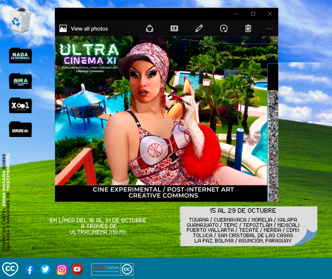The width and height of the screenshot is (332, 279).
Task: Start slideshow from the Photos toolbar
Action: click(x=174, y=28)
